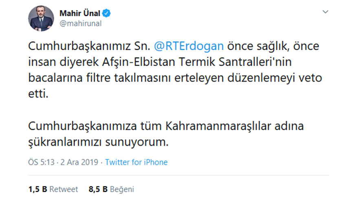Click the date 2 Ara 2019

77,162
